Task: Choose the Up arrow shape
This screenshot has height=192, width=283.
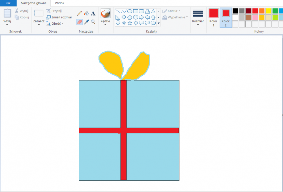Action: [153, 17]
